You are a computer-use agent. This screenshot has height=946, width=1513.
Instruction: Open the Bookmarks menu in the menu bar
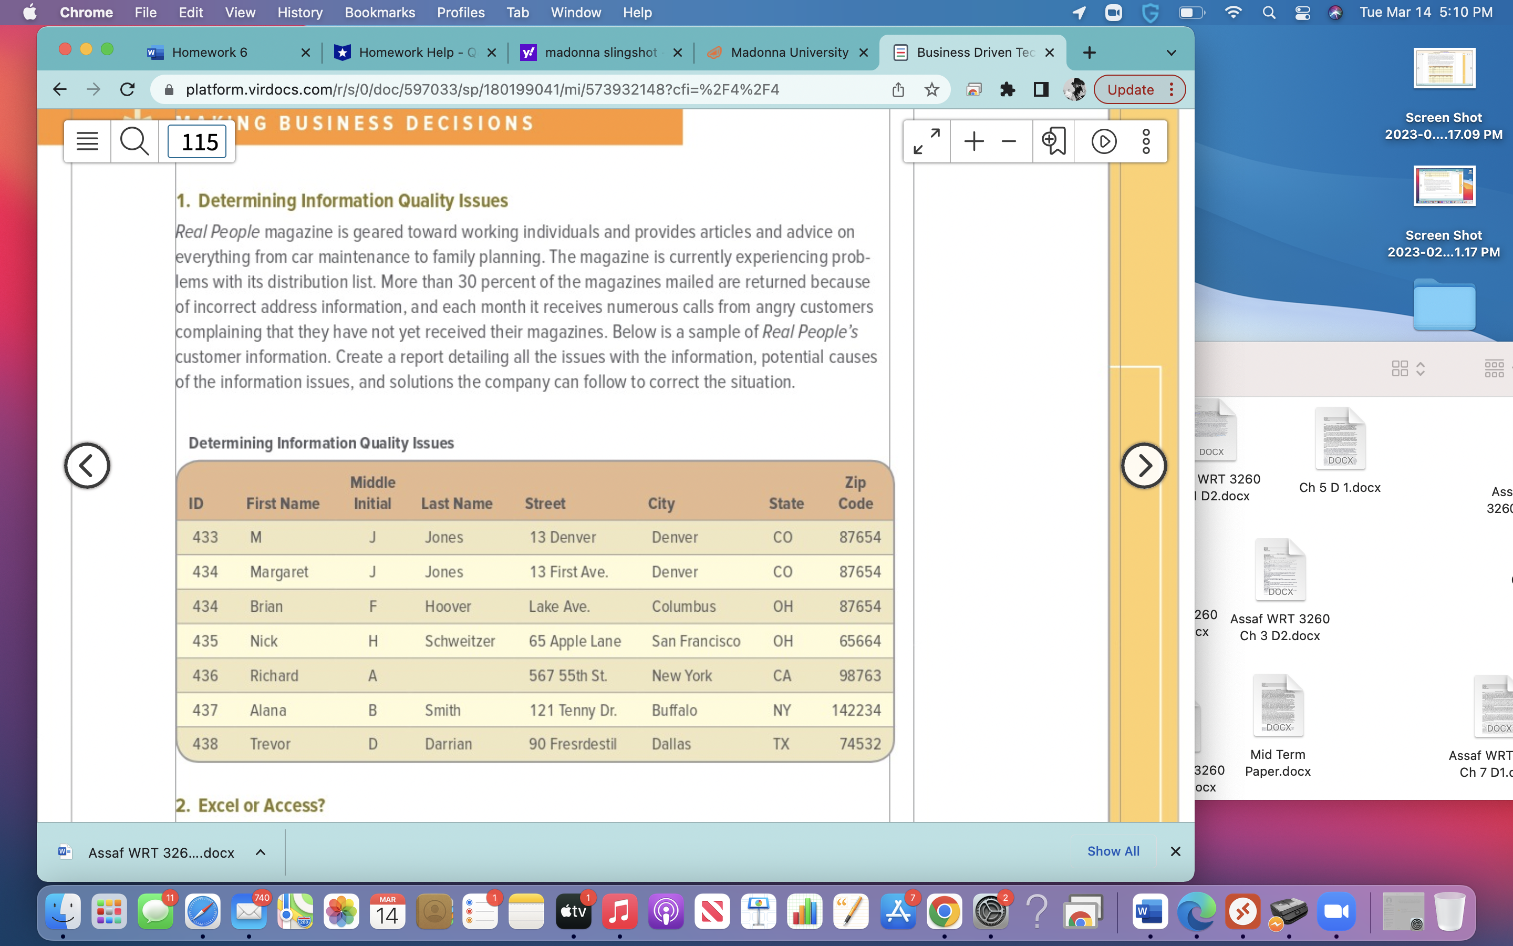(x=380, y=13)
